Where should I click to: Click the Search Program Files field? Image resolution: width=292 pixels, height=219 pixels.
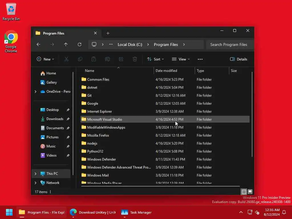[230, 44]
